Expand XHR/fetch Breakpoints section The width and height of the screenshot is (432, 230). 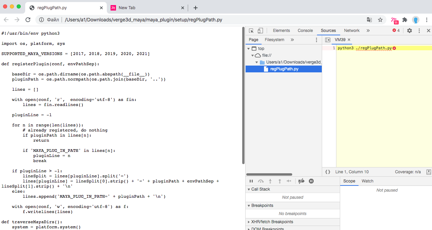(x=249, y=222)
